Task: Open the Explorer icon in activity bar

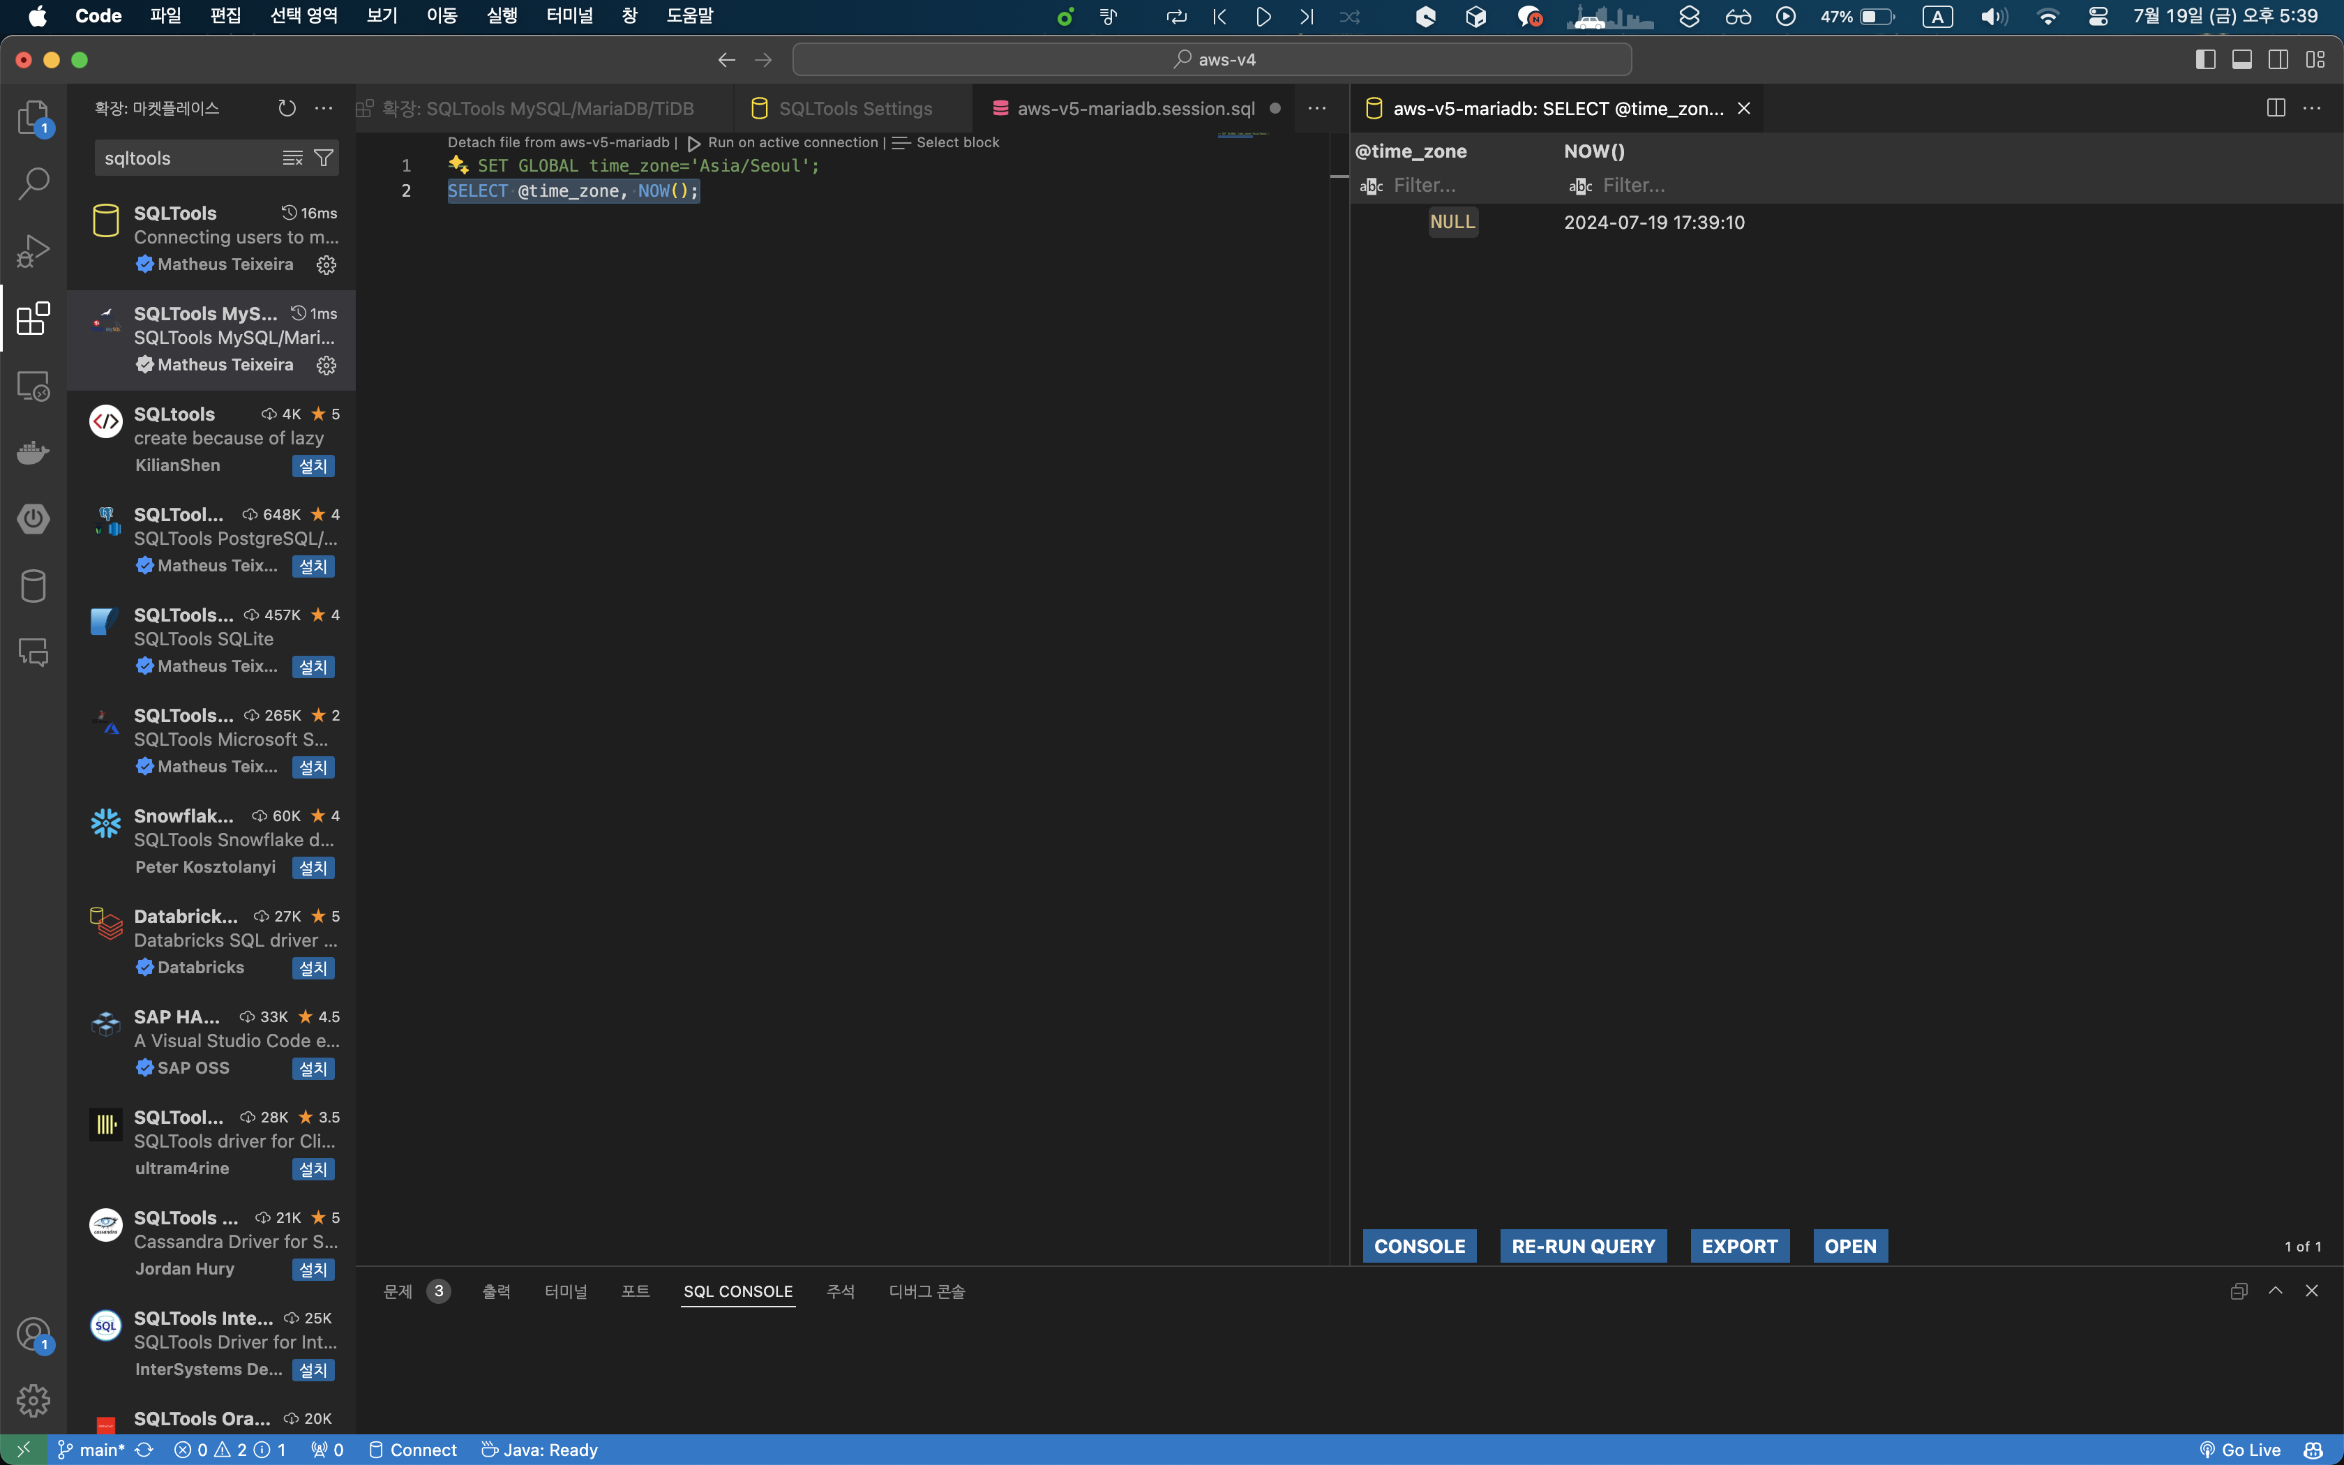Action: tap(33, 117)
